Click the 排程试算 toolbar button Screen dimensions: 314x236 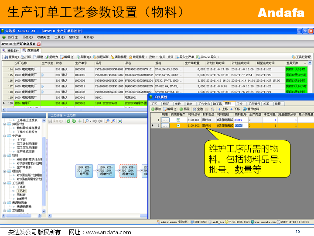click(x=102, y=57)
